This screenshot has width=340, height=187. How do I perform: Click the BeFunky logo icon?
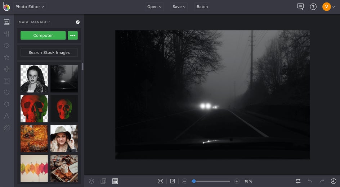pos(6,6)
